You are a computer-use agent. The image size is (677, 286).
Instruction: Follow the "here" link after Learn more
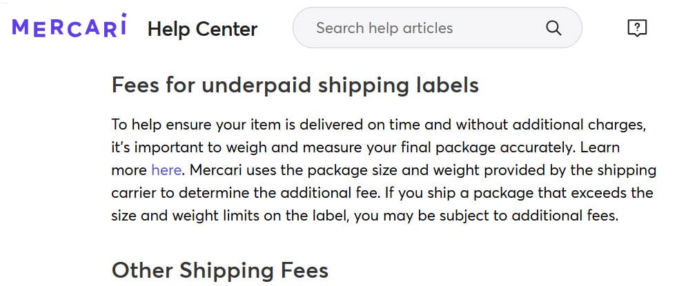(x=166, y=170)
